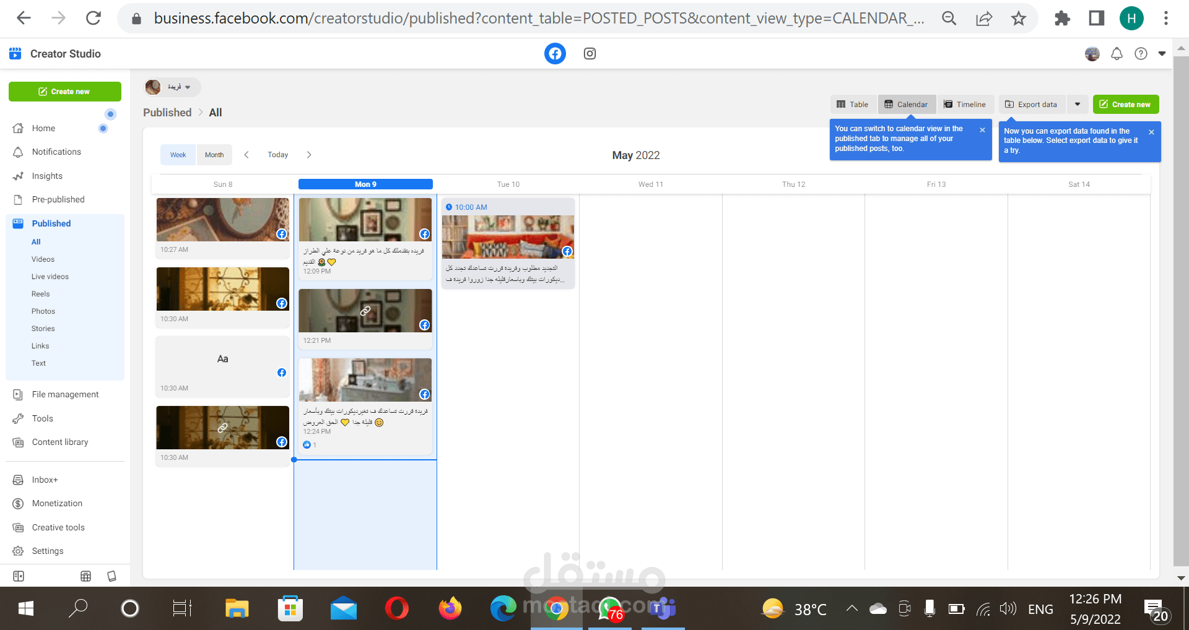1189x630 pixels.
Task: Switch to Timeline view
Action: click(965, 105)
